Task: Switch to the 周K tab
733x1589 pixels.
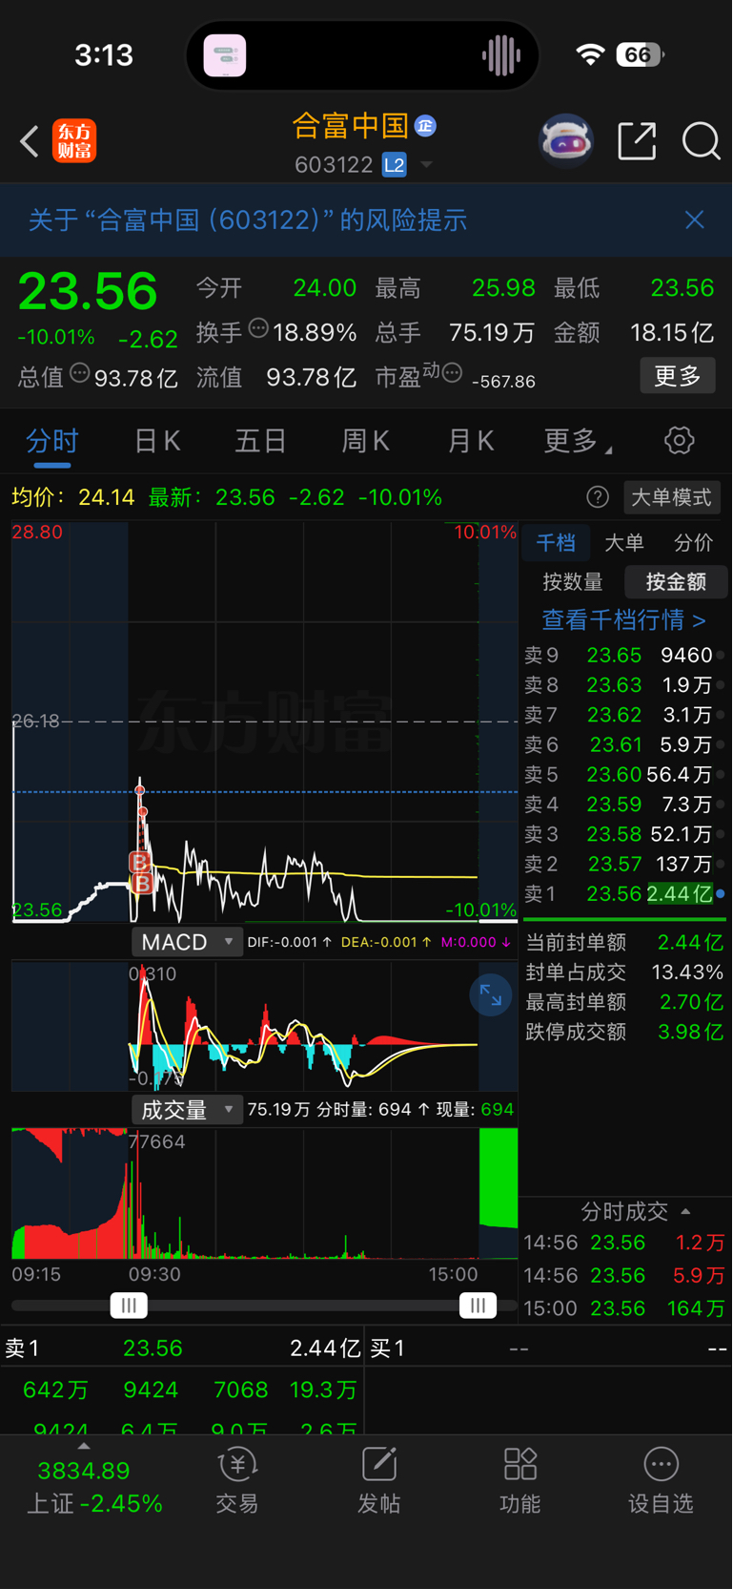Action: tap(366, 441)
